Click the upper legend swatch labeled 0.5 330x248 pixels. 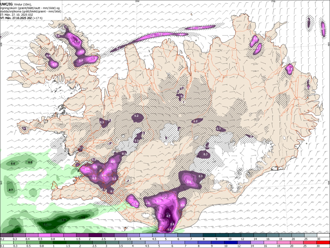(44, 235)
